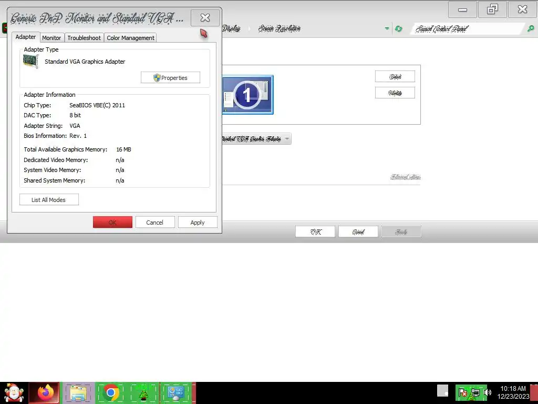538x404 pixels.
Task: Expand the address bar history dropdown arrow
Action: (387, 28)
